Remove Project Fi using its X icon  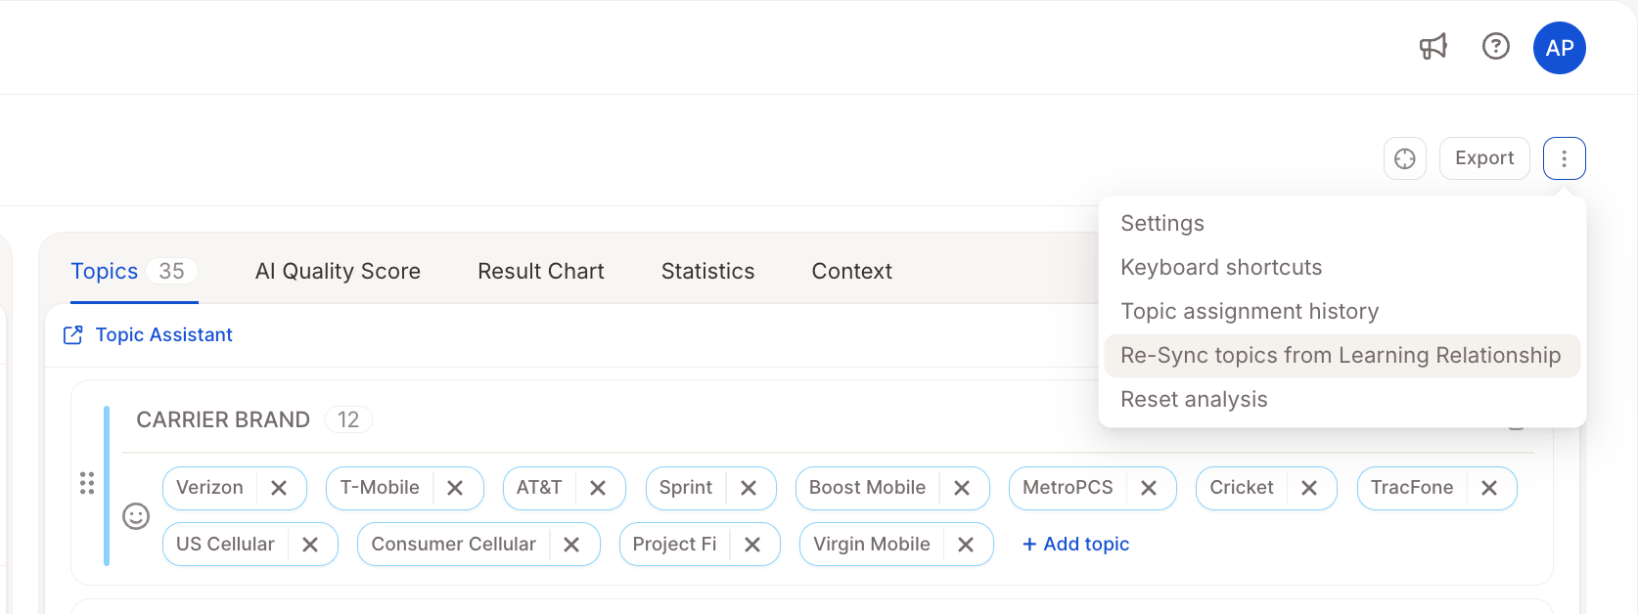click(x=752, y=545)
